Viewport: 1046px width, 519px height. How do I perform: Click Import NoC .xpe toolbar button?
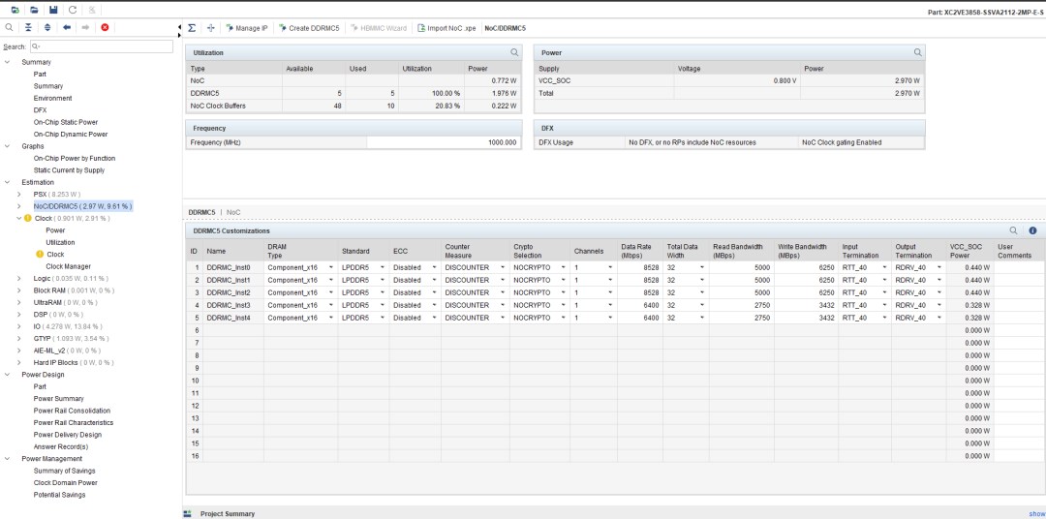click(446, 28)
